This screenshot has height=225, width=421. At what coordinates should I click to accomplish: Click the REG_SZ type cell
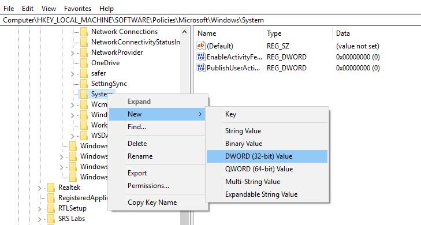coord(278,46)
